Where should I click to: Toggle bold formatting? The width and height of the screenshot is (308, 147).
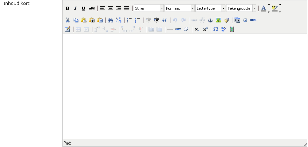(x=67, y=8)
